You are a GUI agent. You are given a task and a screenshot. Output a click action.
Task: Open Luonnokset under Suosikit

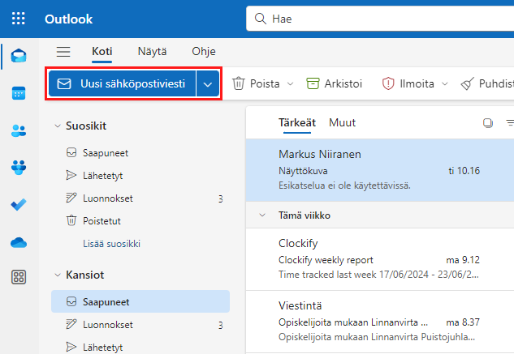140,198
